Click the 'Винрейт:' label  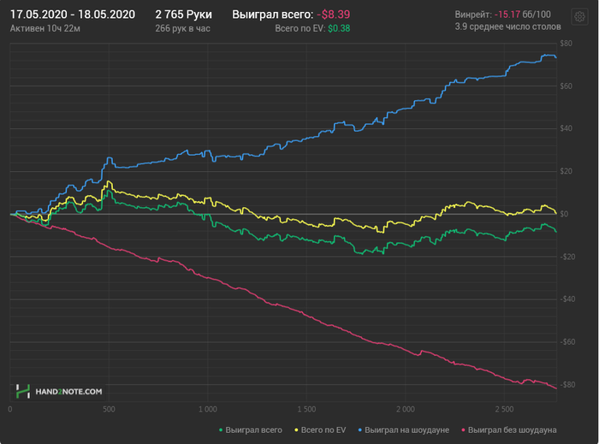[473, 15]
